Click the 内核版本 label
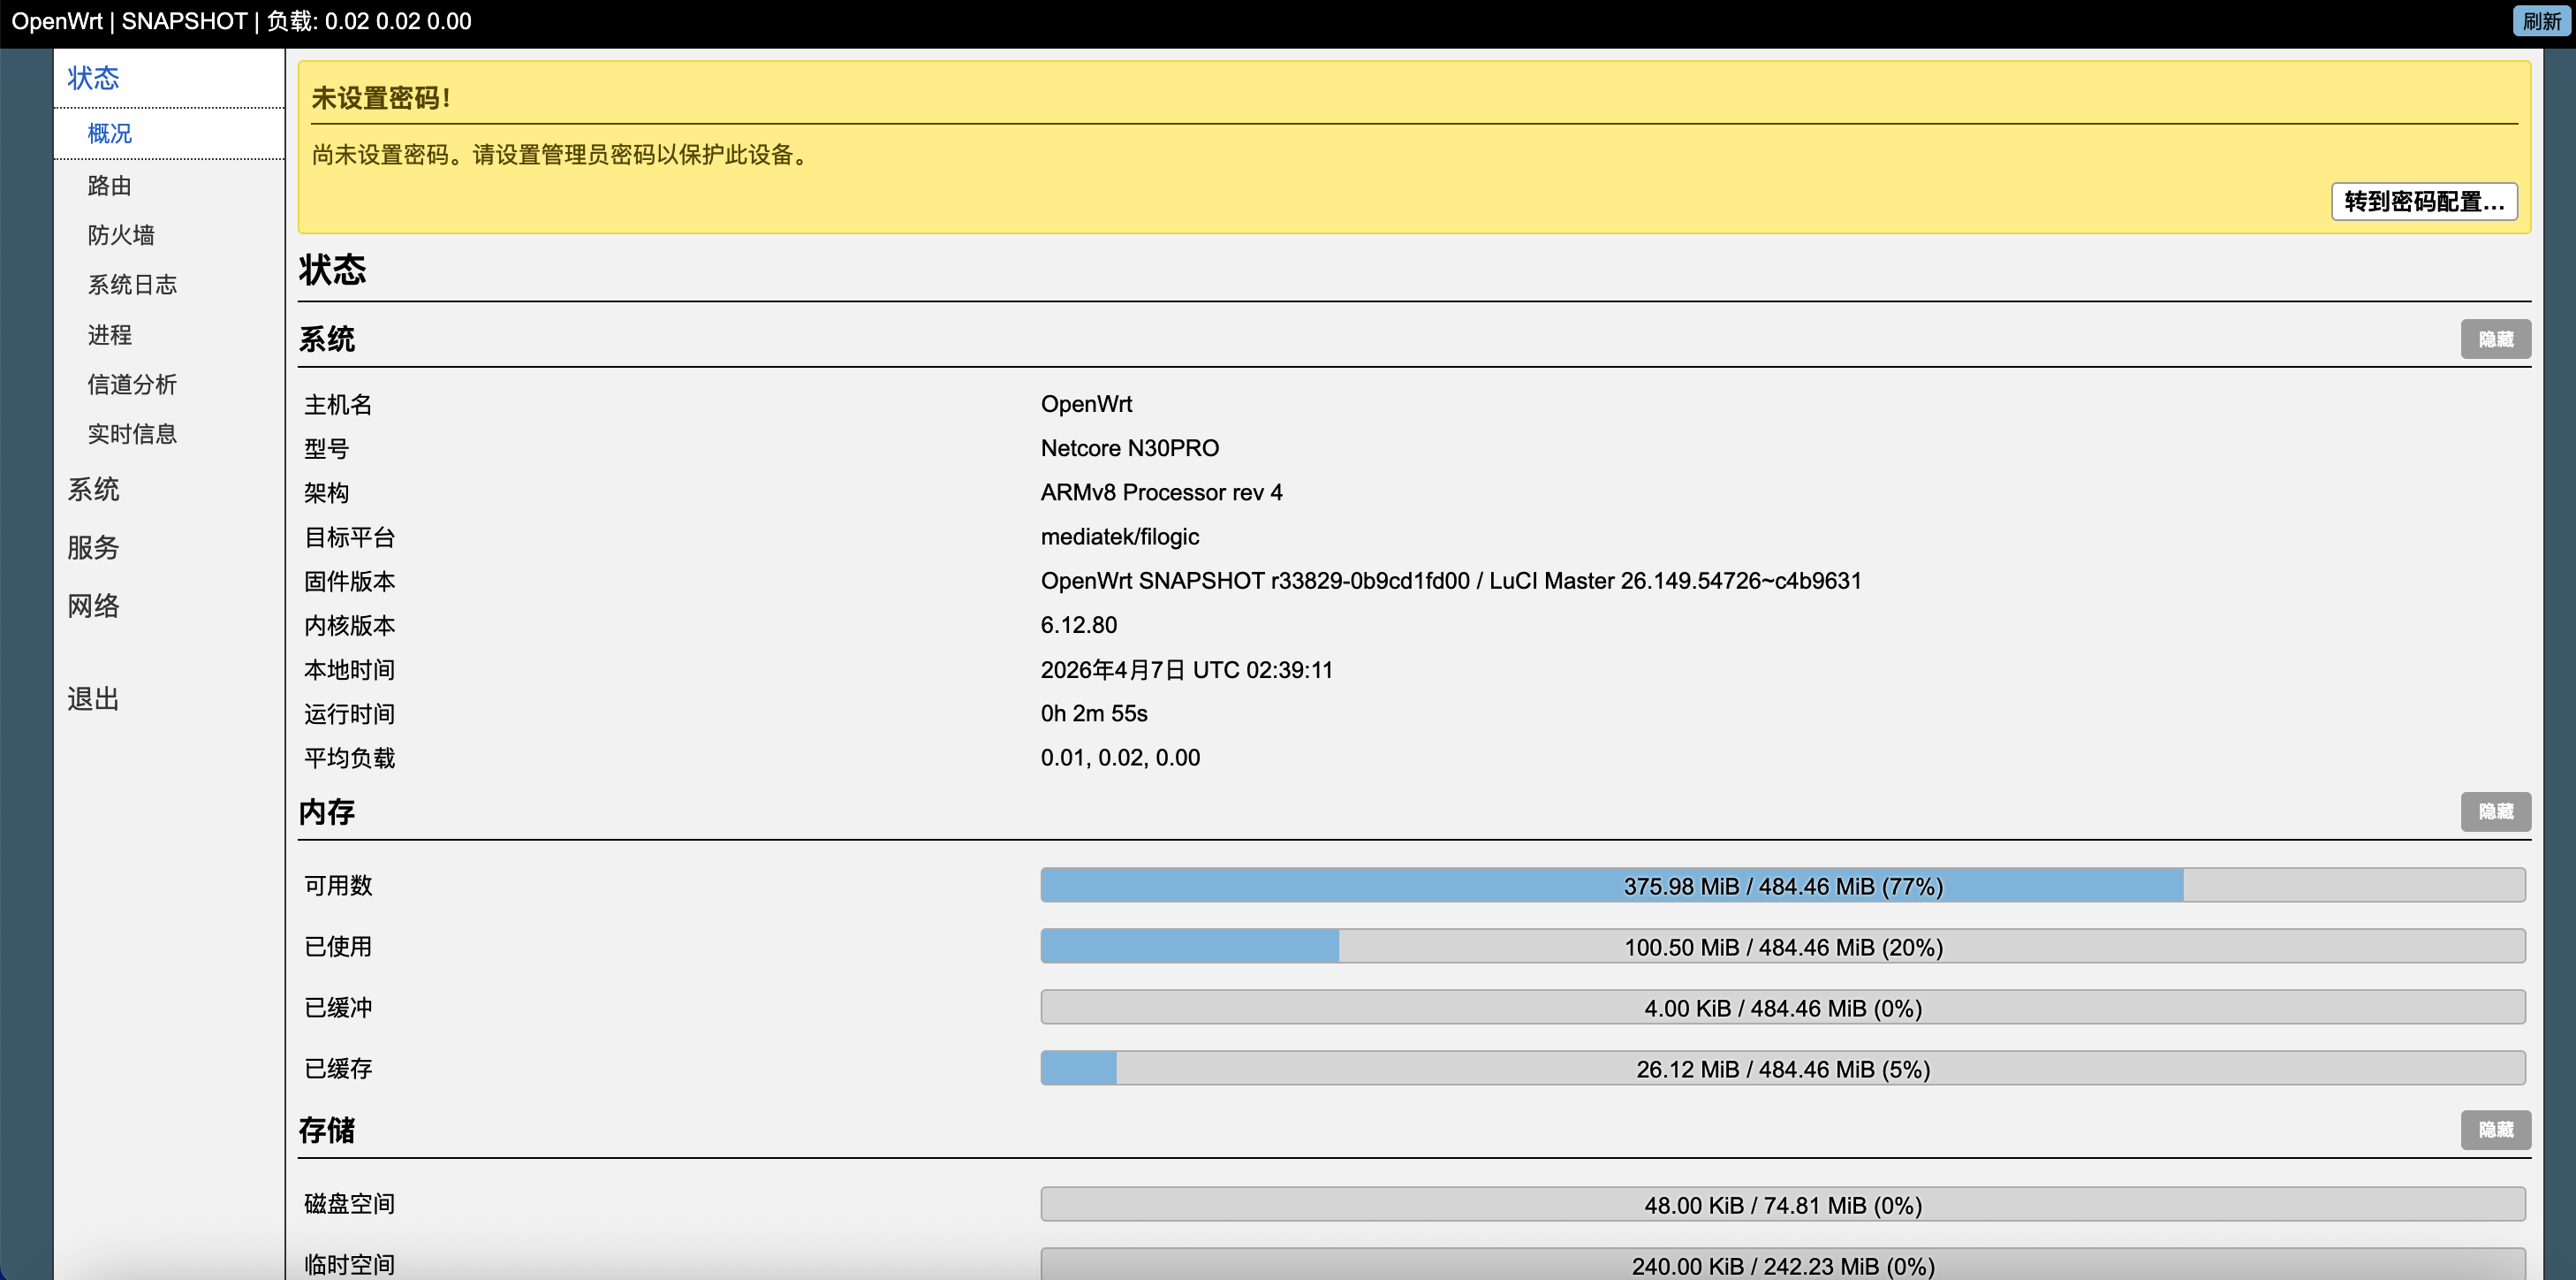 pos(349,626)
